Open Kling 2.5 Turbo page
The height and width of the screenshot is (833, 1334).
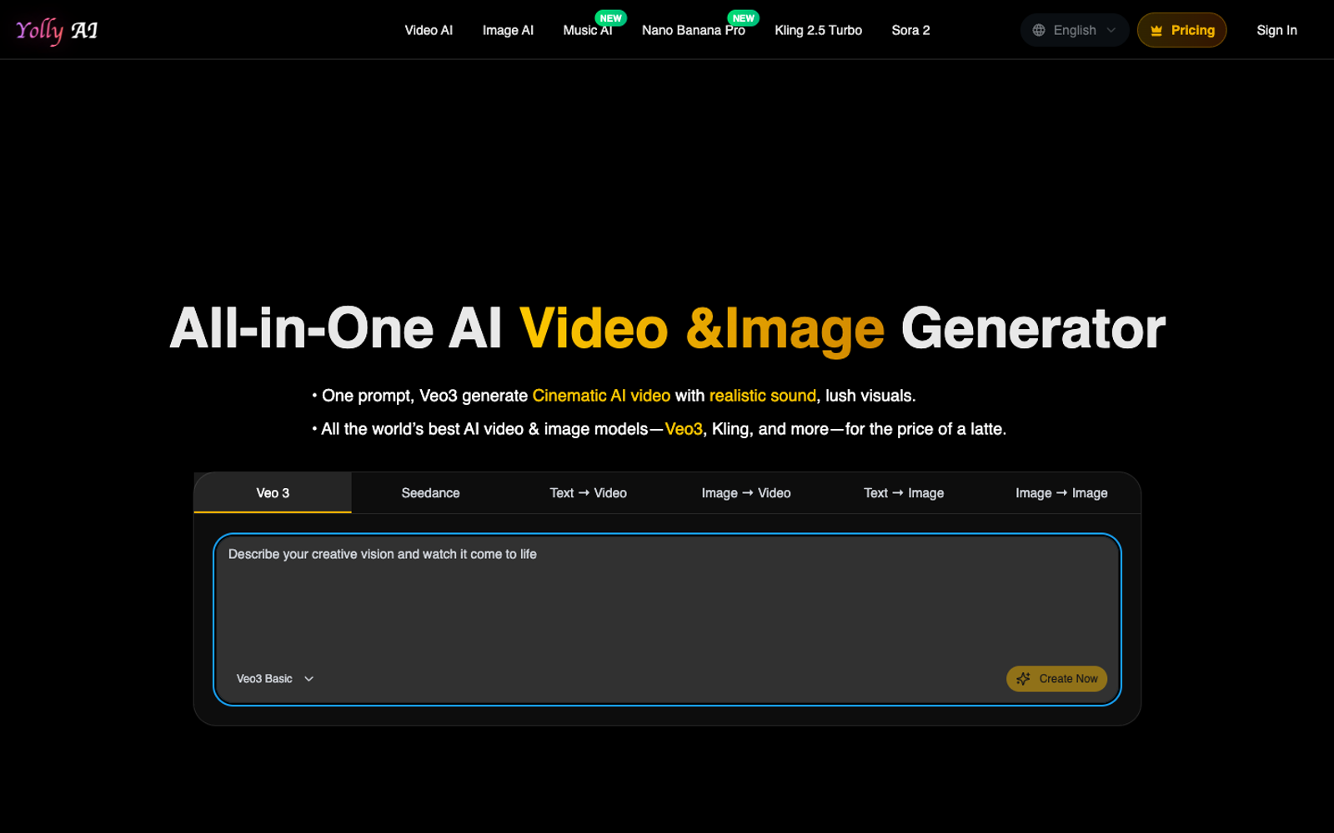[818, 30]
